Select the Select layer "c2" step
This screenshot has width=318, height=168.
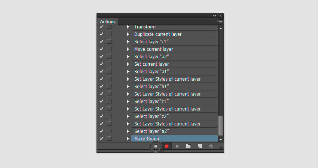pyautogui.click(x=175, y=116)
